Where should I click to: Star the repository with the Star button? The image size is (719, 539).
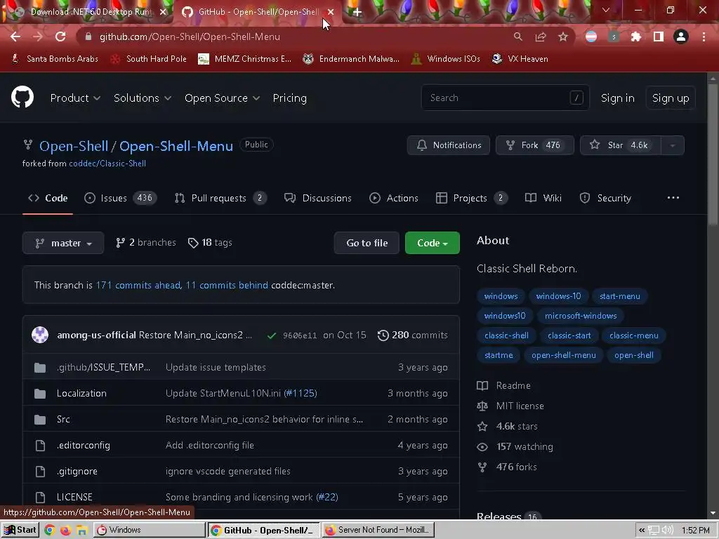click(x=621, y=145)
